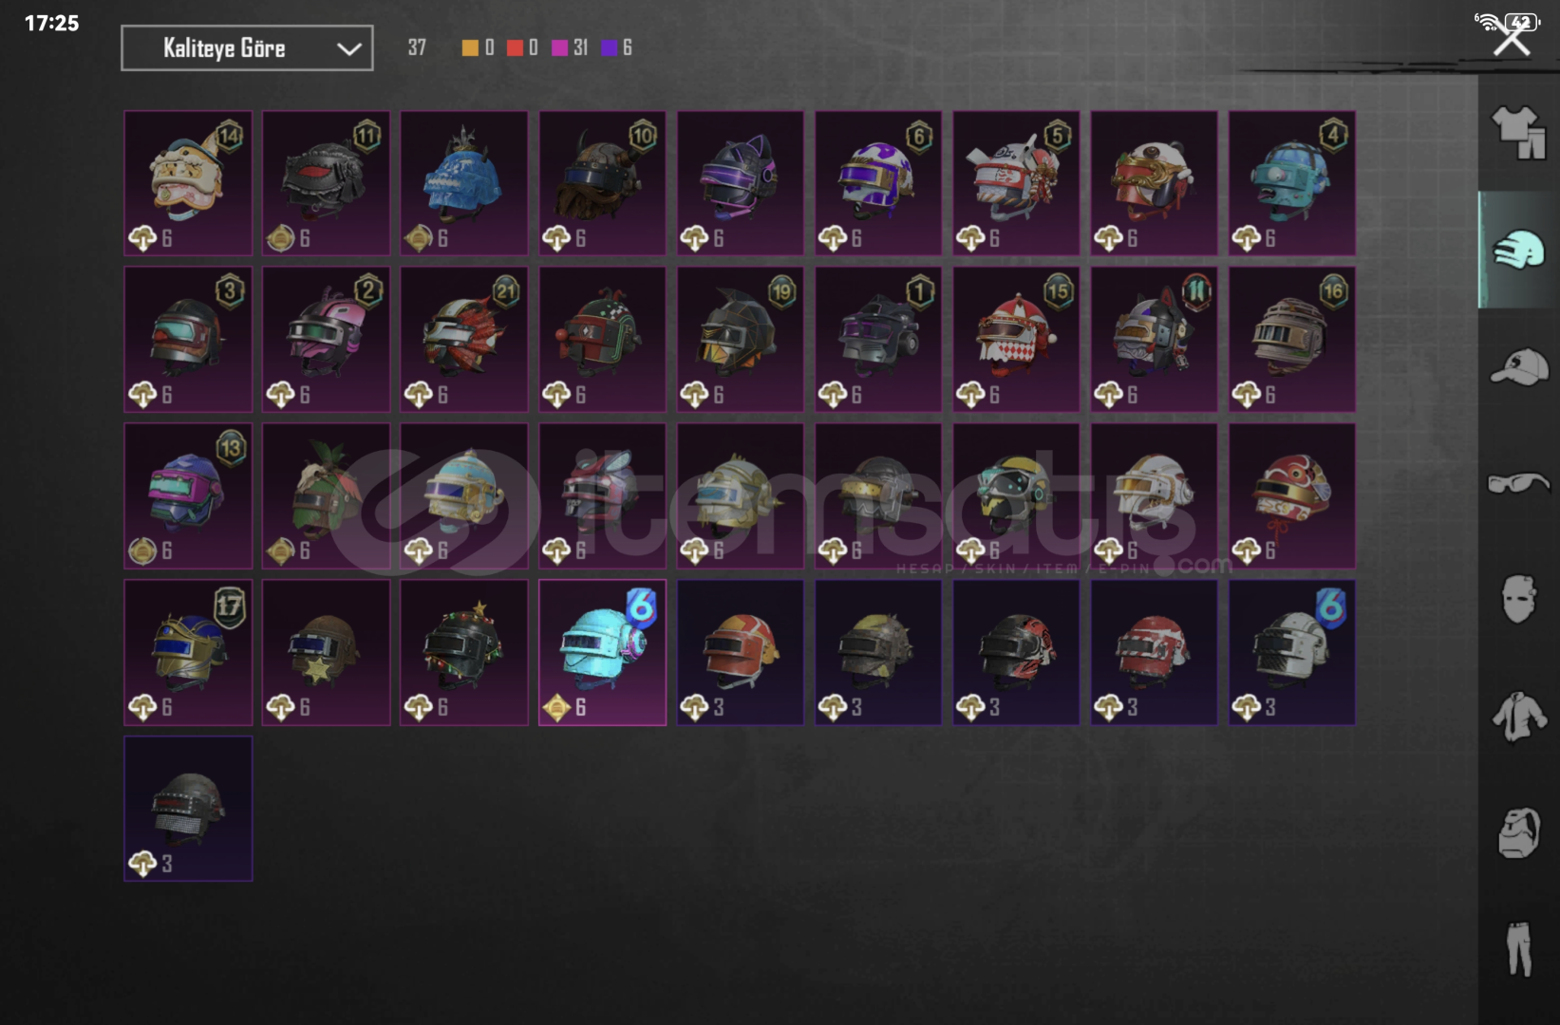Pick the light blue highlighted helmet
The height and width of the screenshot is (1025, 1560).
click(x=603, y=653)
